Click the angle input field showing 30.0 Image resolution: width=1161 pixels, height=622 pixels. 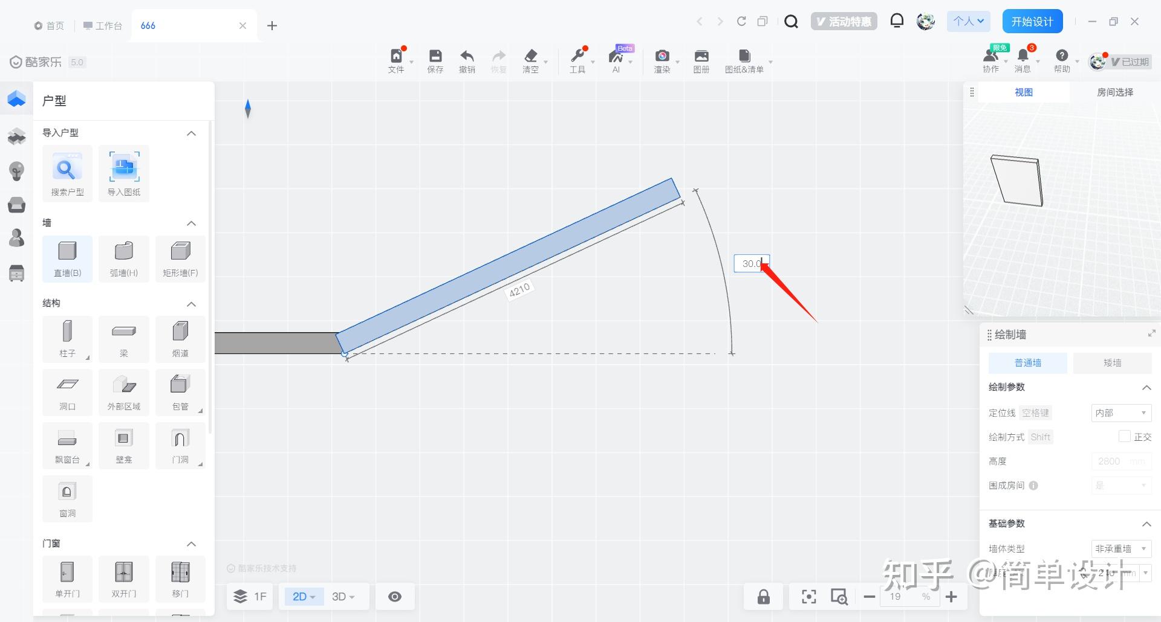click(x=752, y=263)
